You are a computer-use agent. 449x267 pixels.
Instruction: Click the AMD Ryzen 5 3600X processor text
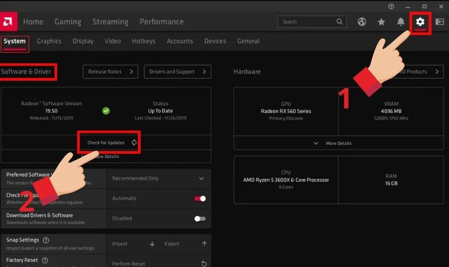[x=286, y=180]
